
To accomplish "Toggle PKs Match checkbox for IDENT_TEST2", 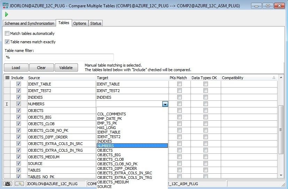I will tap(179, 91).
